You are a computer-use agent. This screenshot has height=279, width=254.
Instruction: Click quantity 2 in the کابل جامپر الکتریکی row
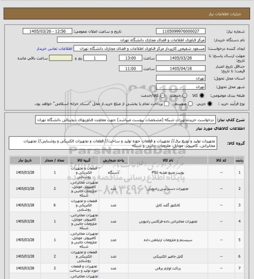click(55, 256)
